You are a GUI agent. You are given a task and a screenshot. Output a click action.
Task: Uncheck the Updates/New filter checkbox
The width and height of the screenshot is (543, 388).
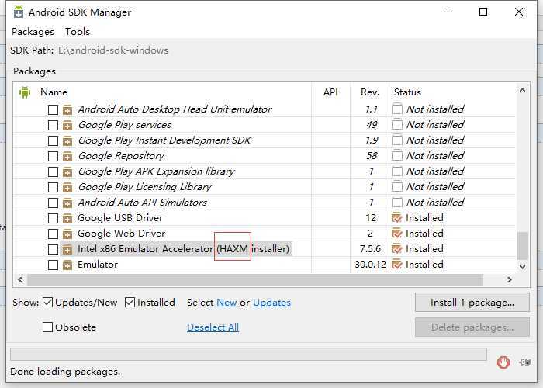click(48, 303)
